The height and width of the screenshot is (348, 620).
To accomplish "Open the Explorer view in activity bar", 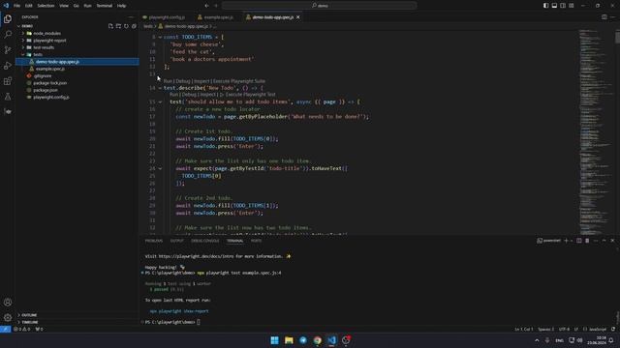I will pyautogui.click(x=8, y=19).
